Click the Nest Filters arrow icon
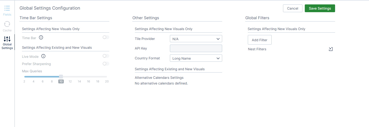Image resolution: width=369 pixels, height=127 pixels. tap(331, 49)
